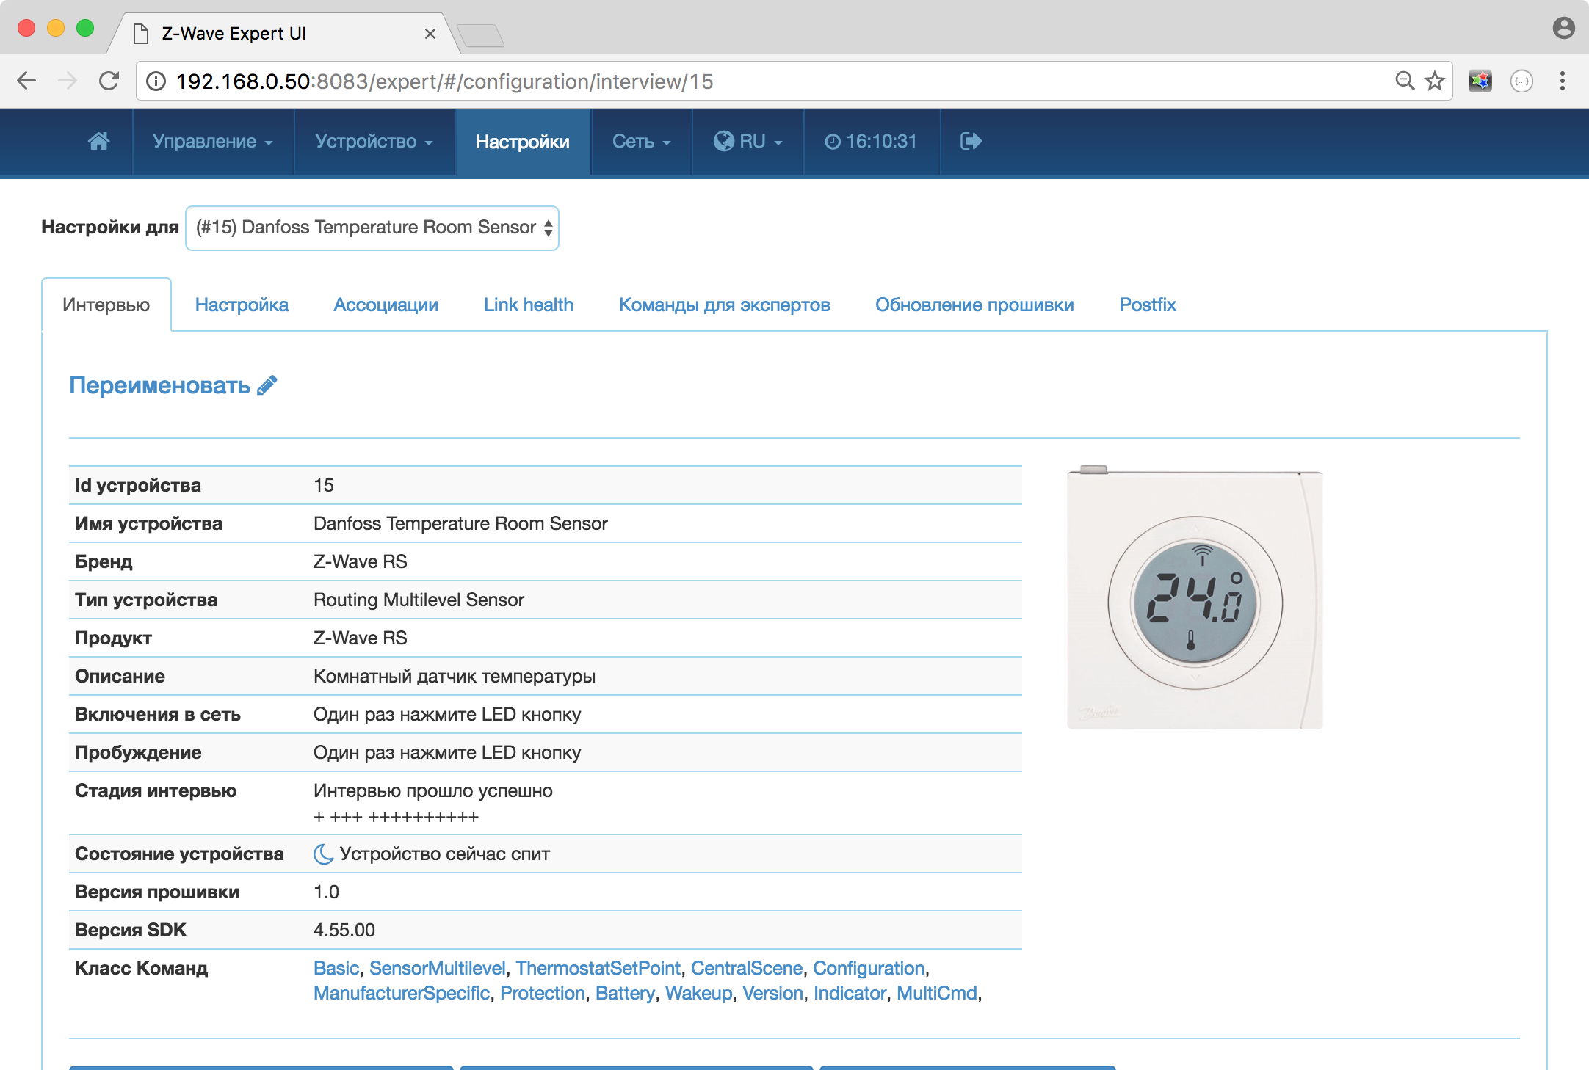Open the Protection command class link
Screen dimensions: 1589x1070
[x=543, y=993]
